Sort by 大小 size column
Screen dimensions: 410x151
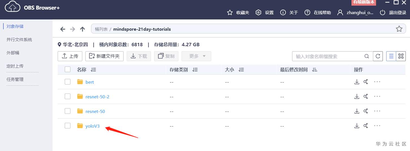click(x=241, y=70)
